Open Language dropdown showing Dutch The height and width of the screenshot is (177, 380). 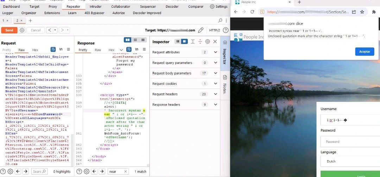coord(350,161)
